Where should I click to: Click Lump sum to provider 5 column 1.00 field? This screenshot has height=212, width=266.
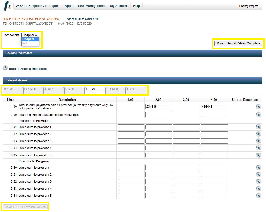click(131, 155)
